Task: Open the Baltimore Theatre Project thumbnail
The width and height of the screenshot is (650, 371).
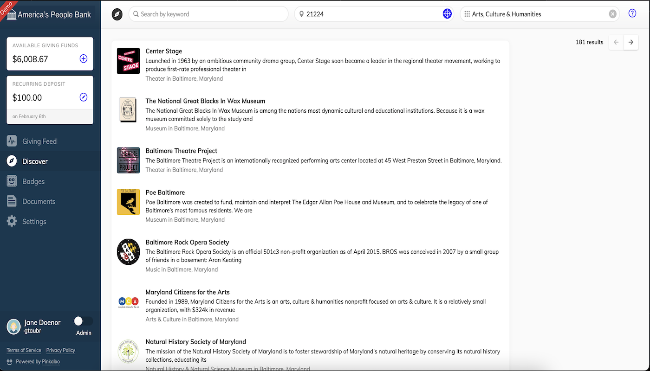Action: point(128,160)
